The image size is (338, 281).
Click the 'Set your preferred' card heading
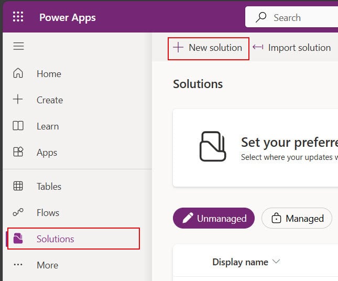289,143
